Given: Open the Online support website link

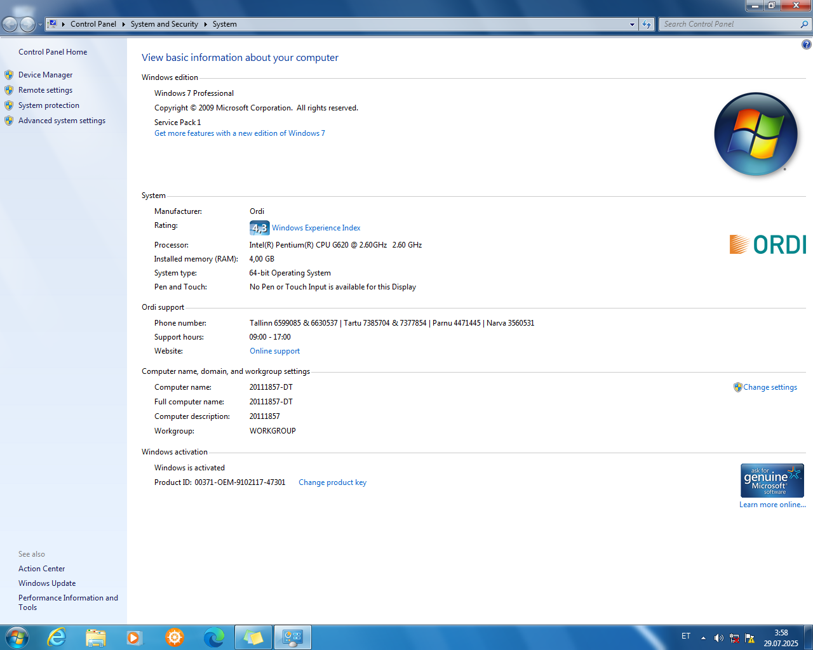Looking at the screenshot, I should click(274, 351).
